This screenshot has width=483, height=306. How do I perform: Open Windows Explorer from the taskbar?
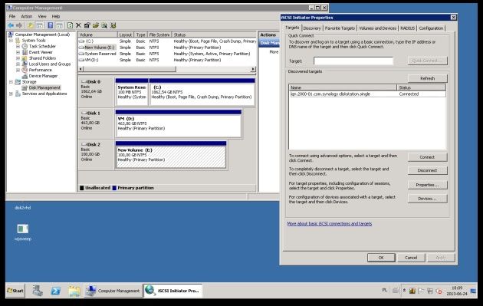(74, 291)
